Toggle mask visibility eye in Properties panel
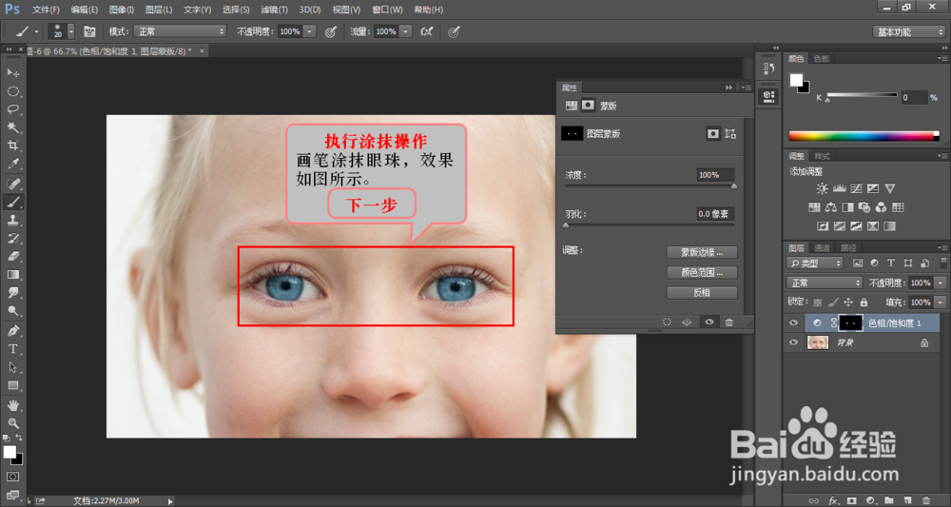Image resolution: width=951 pixels, height=507 pixels. pos(709,322)
